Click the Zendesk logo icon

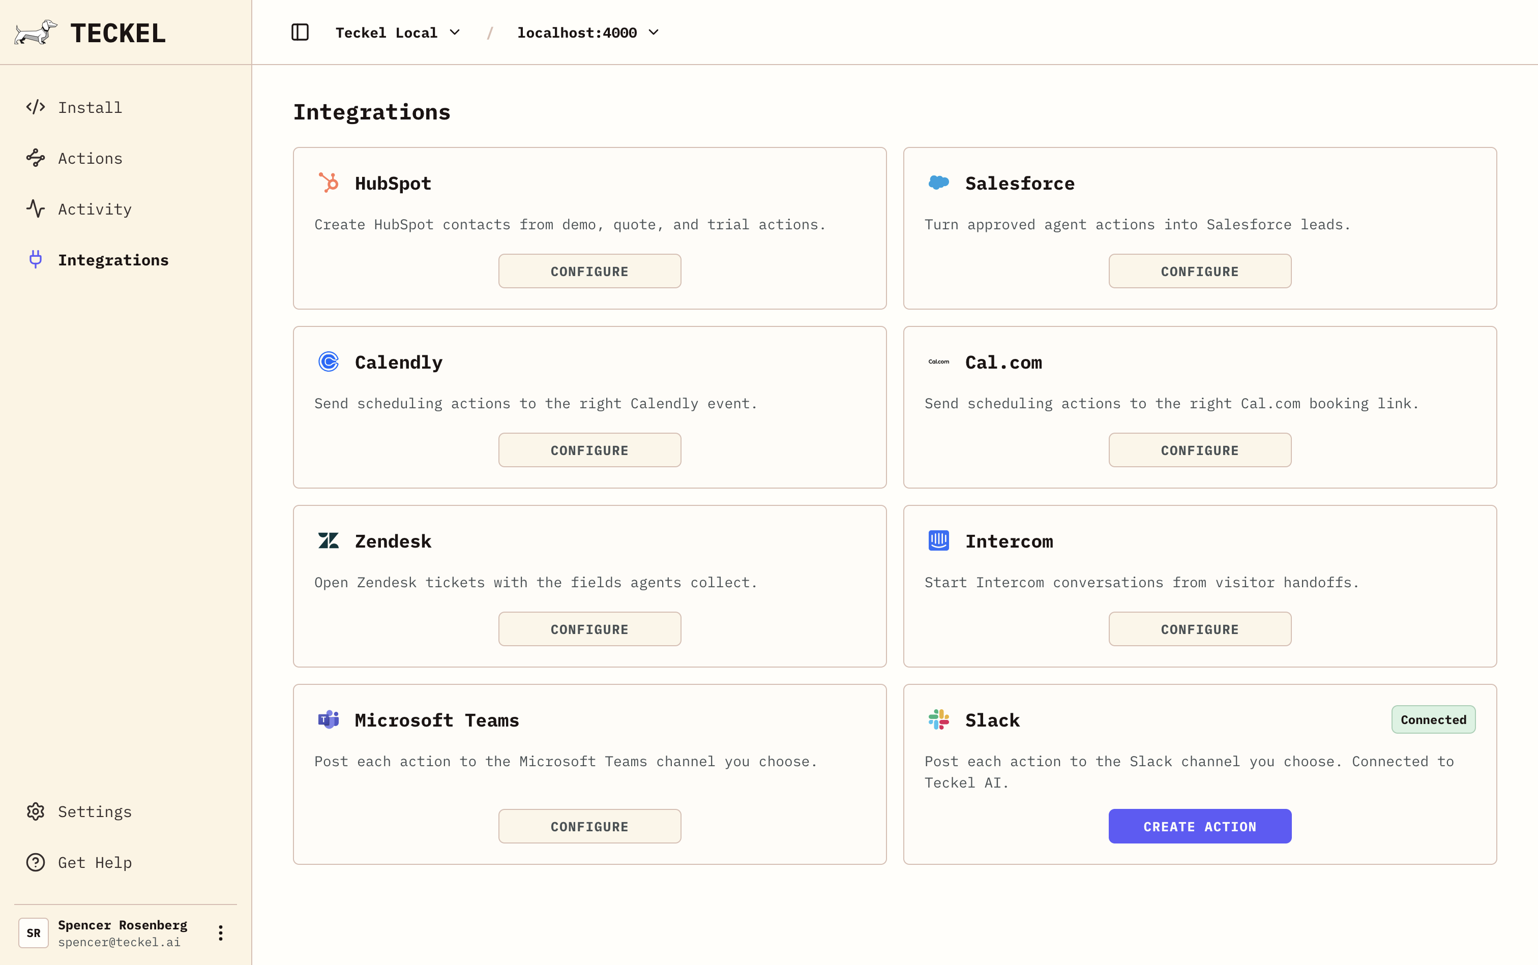(x=329, y=540)
